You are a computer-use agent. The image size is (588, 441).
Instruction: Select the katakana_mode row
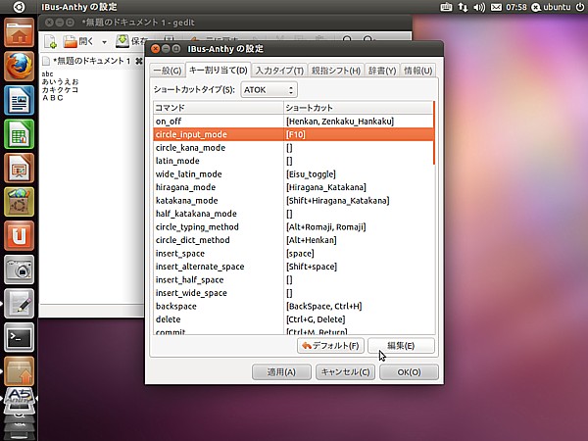(293, 201)
